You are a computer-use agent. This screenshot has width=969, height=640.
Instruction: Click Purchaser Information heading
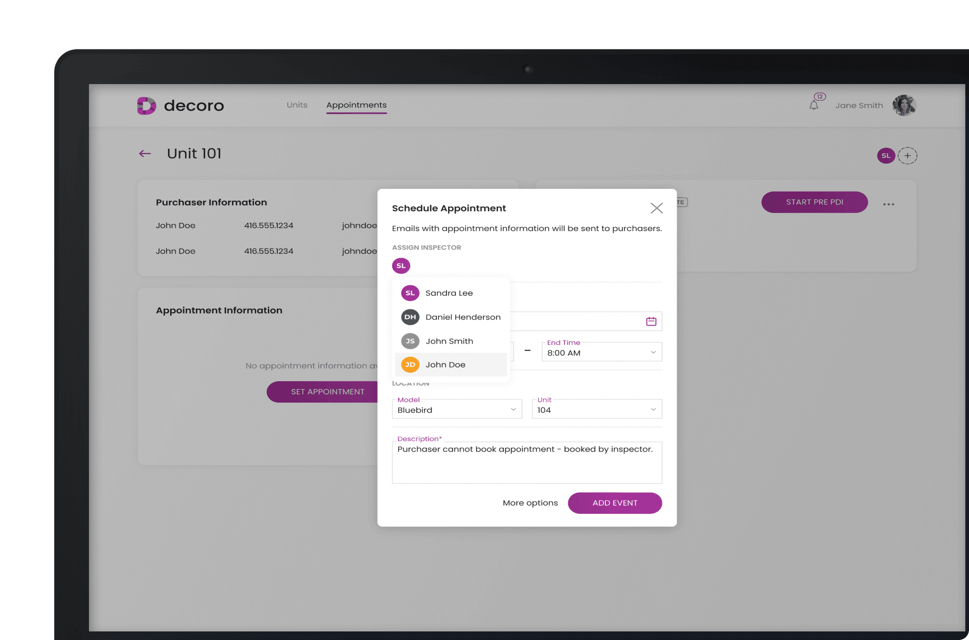(x=211, y=202)
